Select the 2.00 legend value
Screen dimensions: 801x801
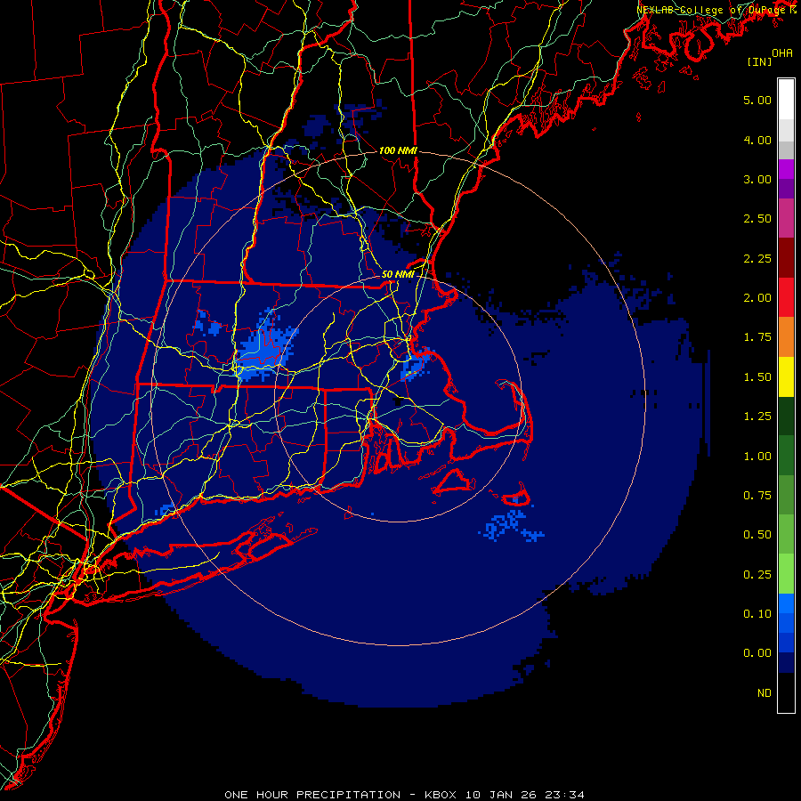[757, 298]
